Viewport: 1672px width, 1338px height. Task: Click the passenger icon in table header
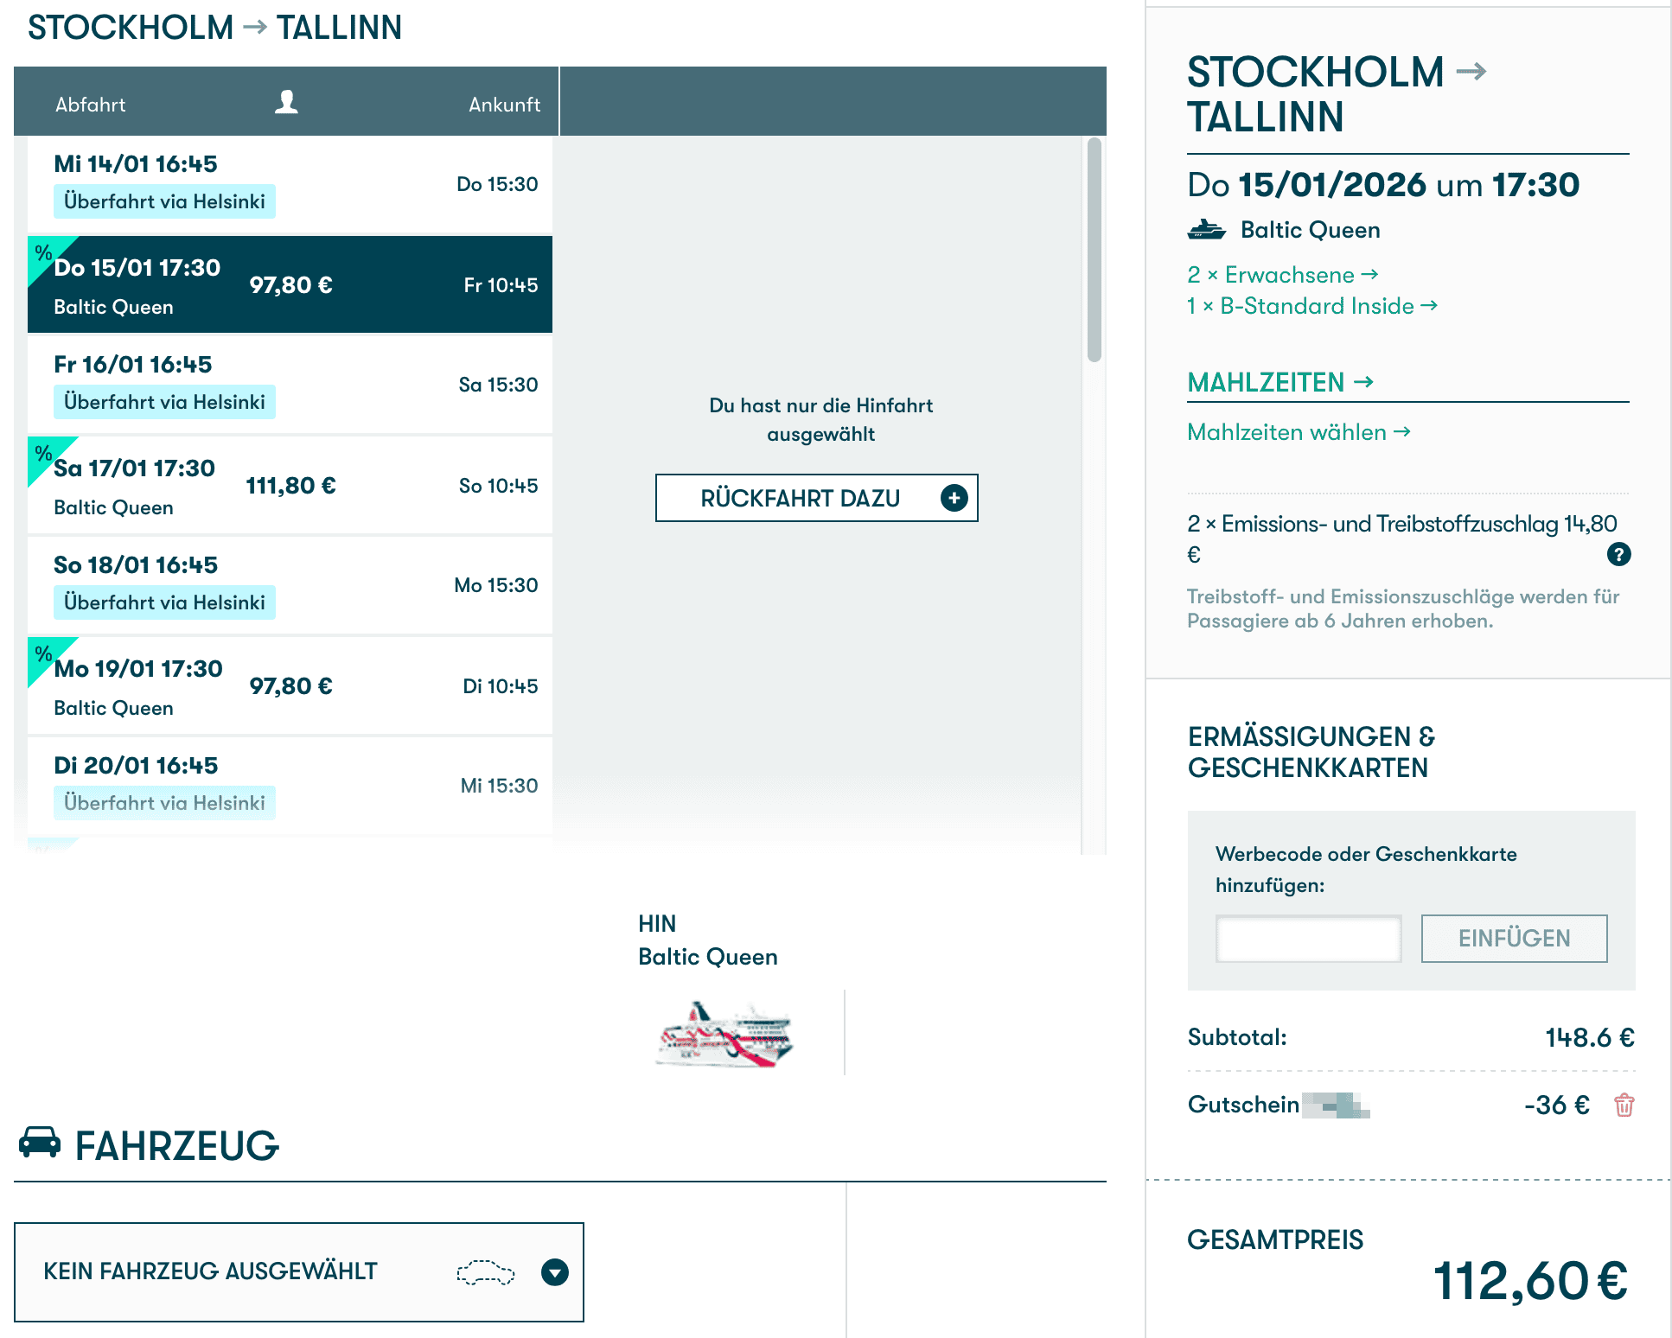pos(286,103)
